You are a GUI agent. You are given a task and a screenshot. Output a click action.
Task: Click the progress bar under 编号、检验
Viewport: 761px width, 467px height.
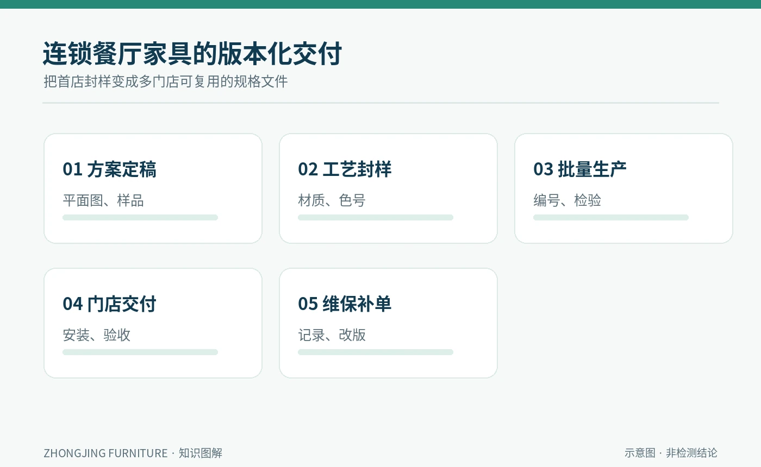coord(611,217)
